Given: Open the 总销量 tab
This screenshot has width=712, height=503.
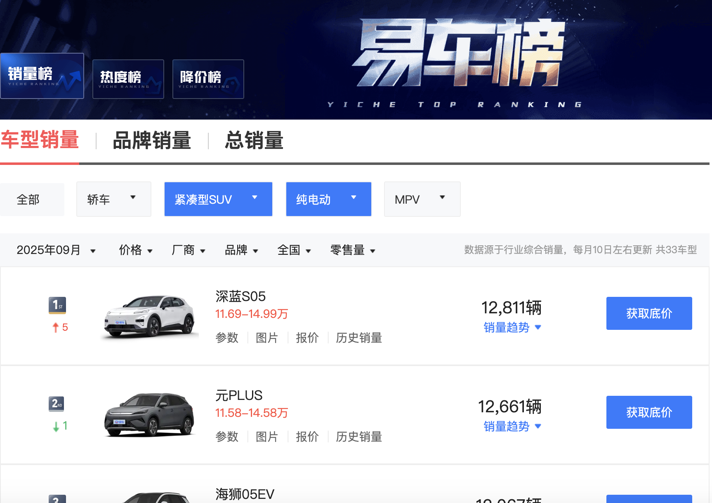Looking at the screenshot, I should (253, 141).
